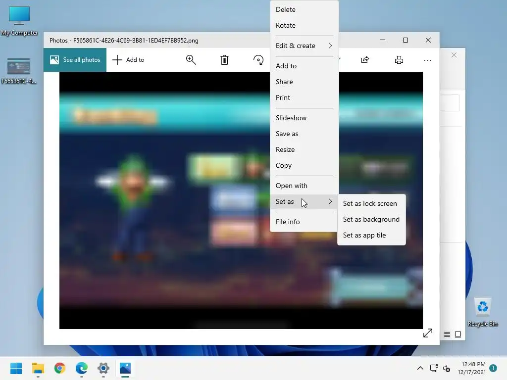Click the notification badge in taskbar
Viewport: 507px width, 380px height.
(x=493, y=368)
